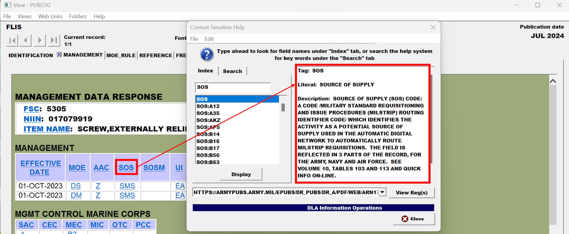Select SOS:B16 in index list
The width and height of the screenshot is (569, 234).
(x=237, y=141)
